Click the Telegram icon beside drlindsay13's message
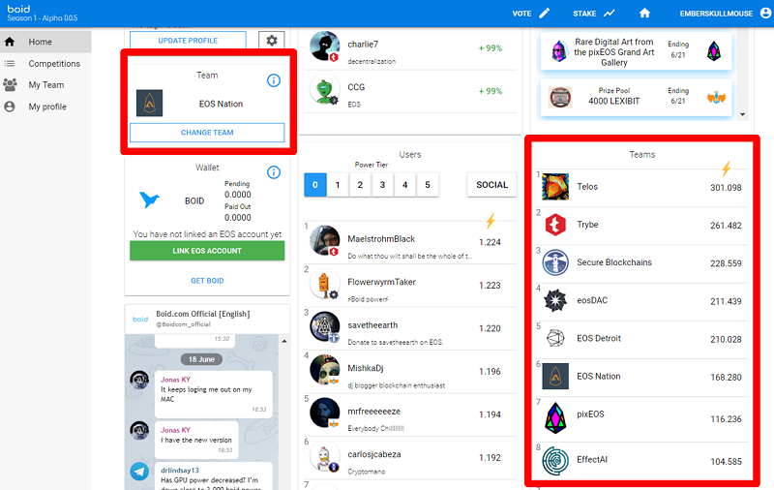Viewport: 774px width, 490px height. 139,472
